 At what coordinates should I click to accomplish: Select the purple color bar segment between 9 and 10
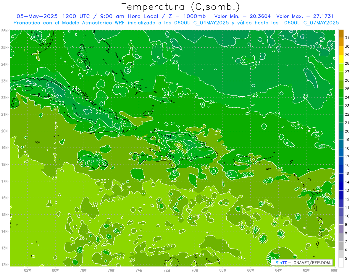[x=341, y=220]
